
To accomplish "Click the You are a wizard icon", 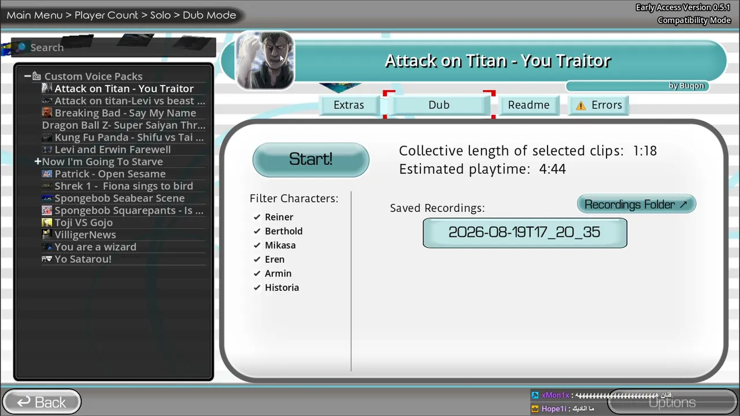I will click(x=47, y=247).
